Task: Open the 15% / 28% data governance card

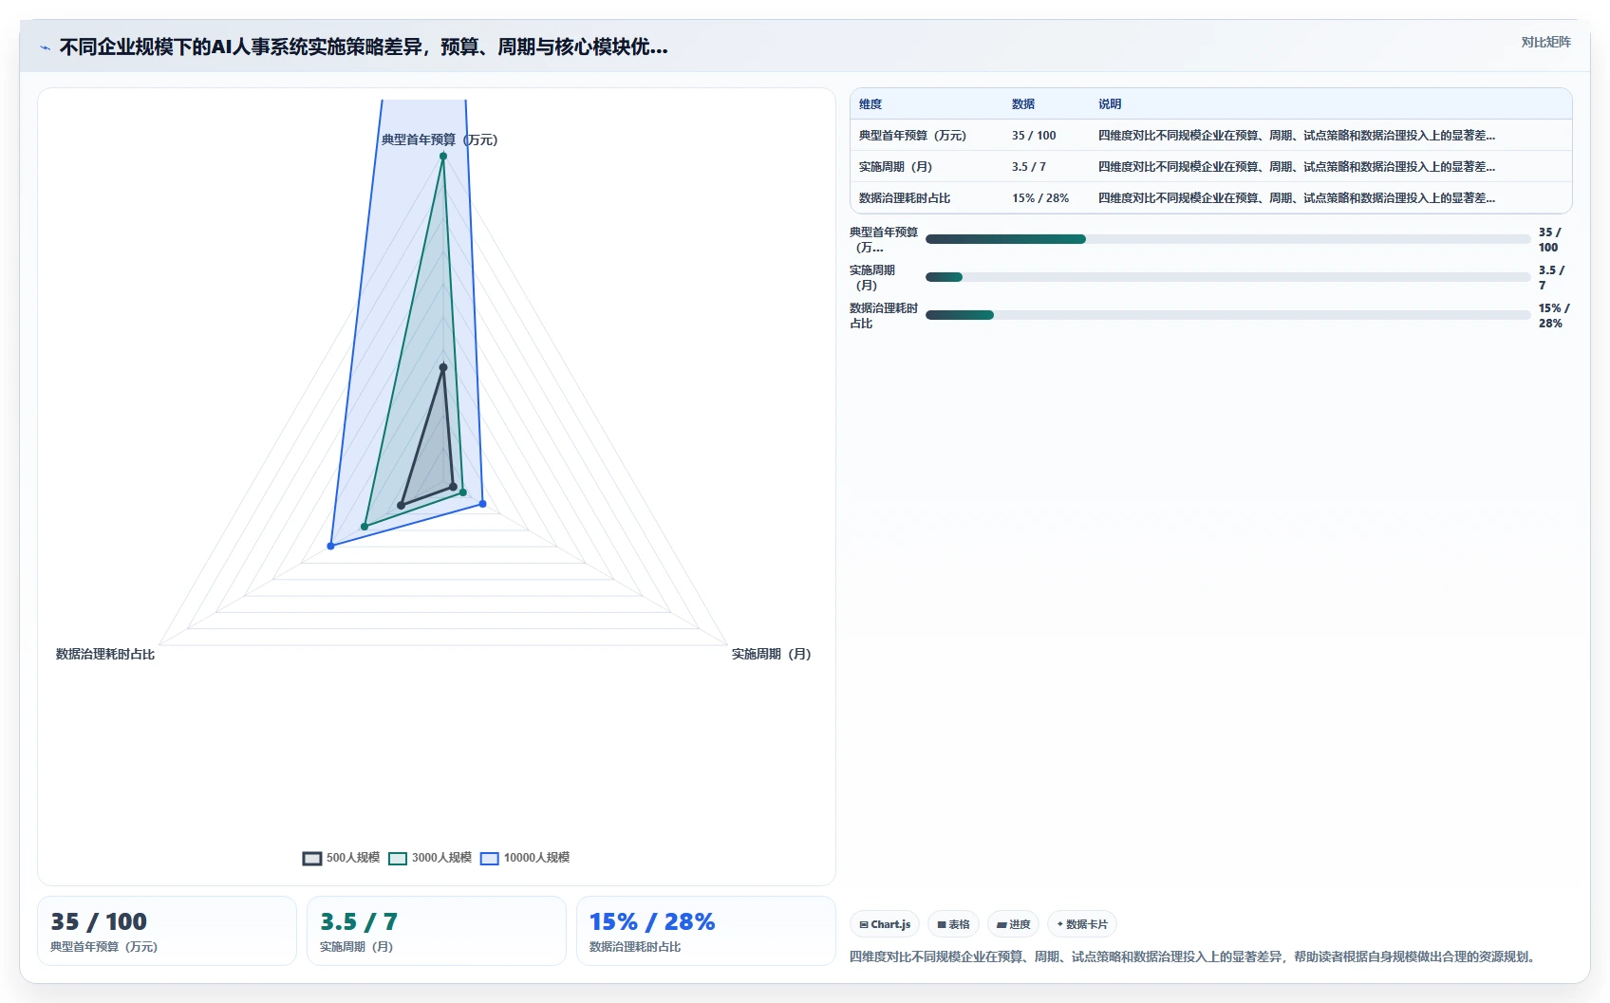Action: click(x=706, y=931)
